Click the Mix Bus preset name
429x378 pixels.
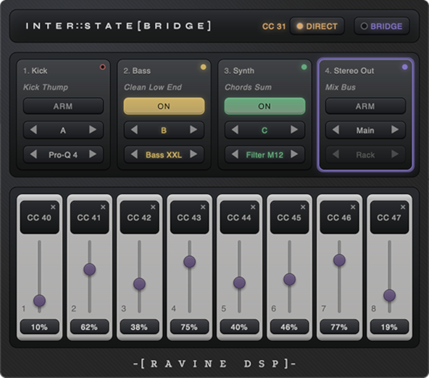(x=340, y=87)
